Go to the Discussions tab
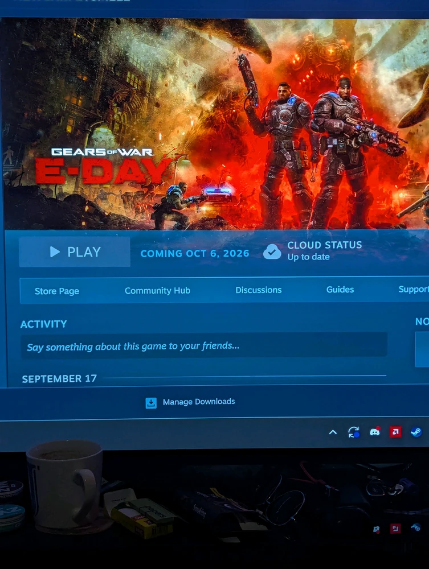Image resolution: width=429 pixels, height=569 pixels. (x=258, y=290)
